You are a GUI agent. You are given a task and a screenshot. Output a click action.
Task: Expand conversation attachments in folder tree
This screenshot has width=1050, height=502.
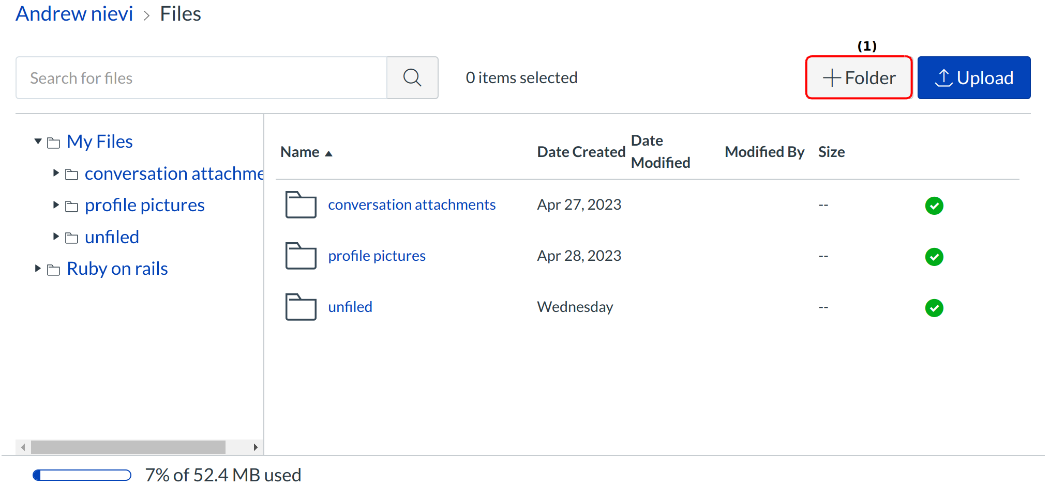[x=56, y=173]
